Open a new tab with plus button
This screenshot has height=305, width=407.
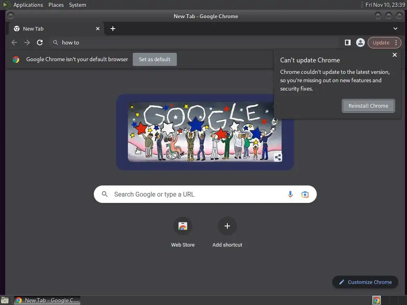[112, 29]
